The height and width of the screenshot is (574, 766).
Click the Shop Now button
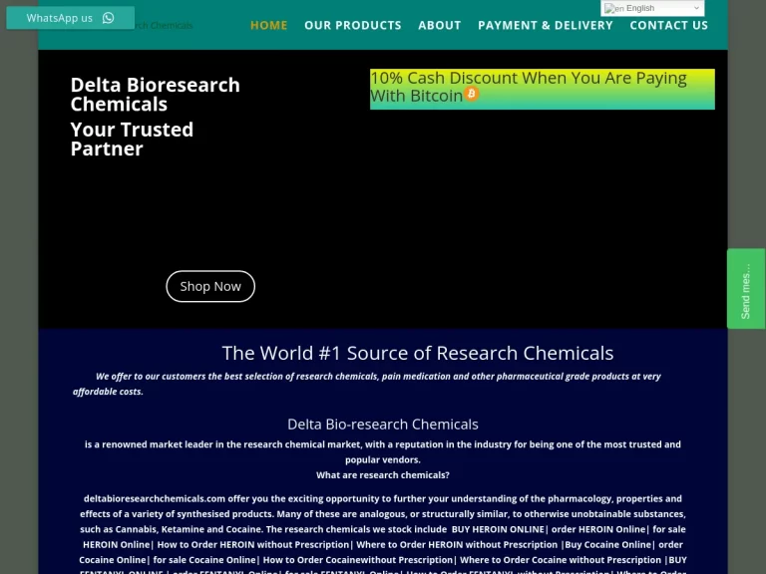[x=210, y=287]
